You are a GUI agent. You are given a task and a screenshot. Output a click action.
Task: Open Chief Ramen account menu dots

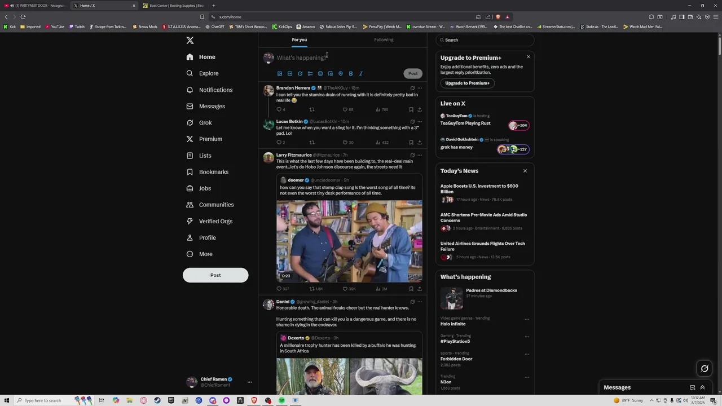point(249,382)
